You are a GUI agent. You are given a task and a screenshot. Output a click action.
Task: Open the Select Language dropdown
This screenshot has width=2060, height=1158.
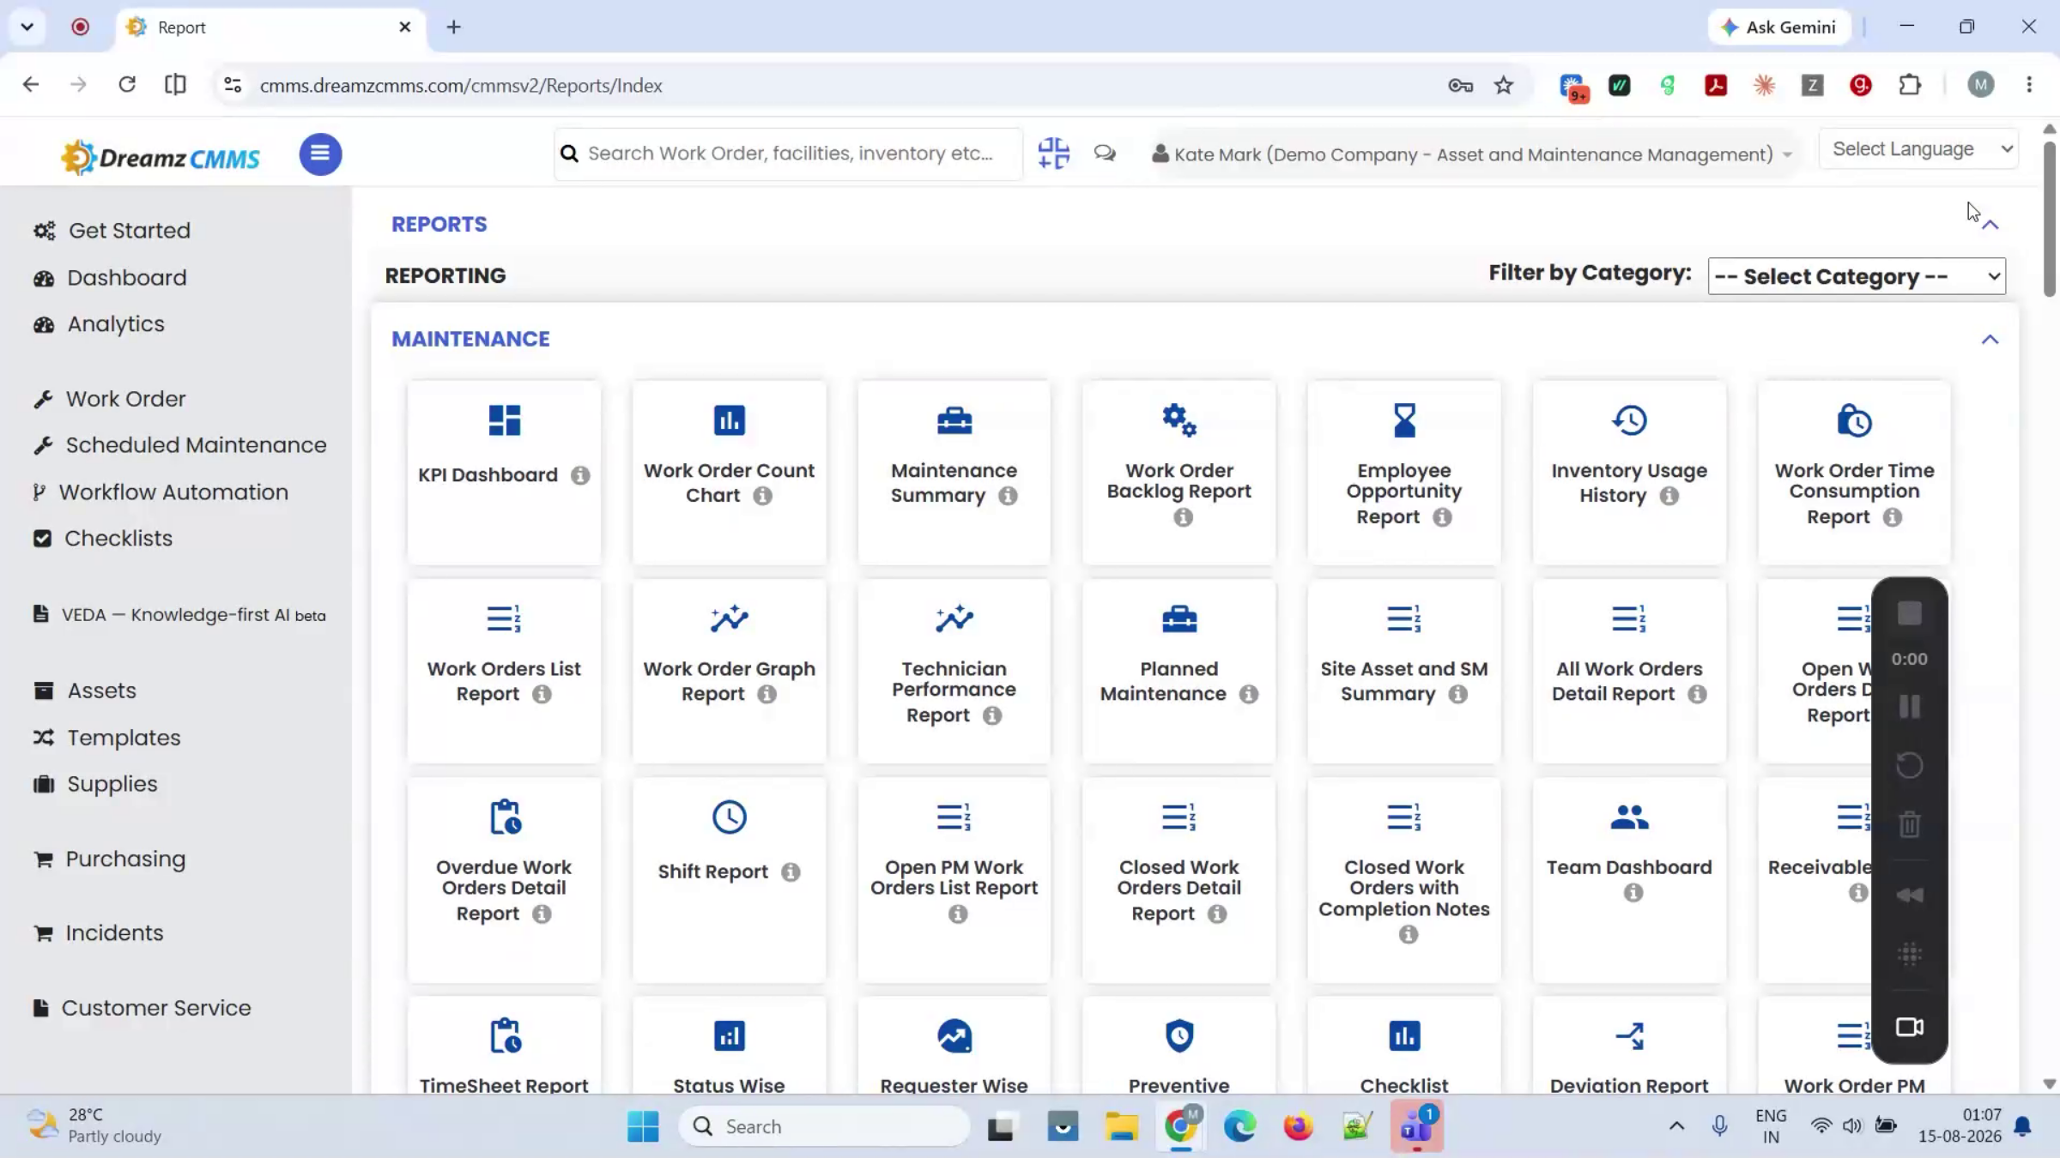coord(1918,149)
